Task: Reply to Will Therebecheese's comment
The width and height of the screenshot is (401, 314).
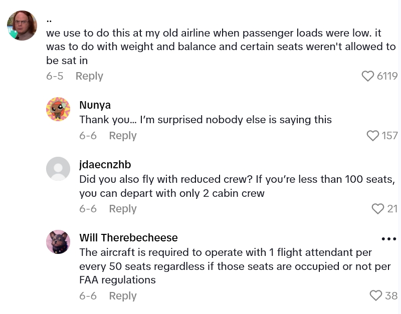Action: click(x=123, y=296)
